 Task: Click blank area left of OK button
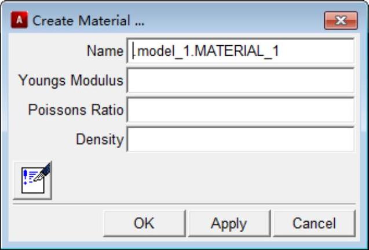click(55, 223)
